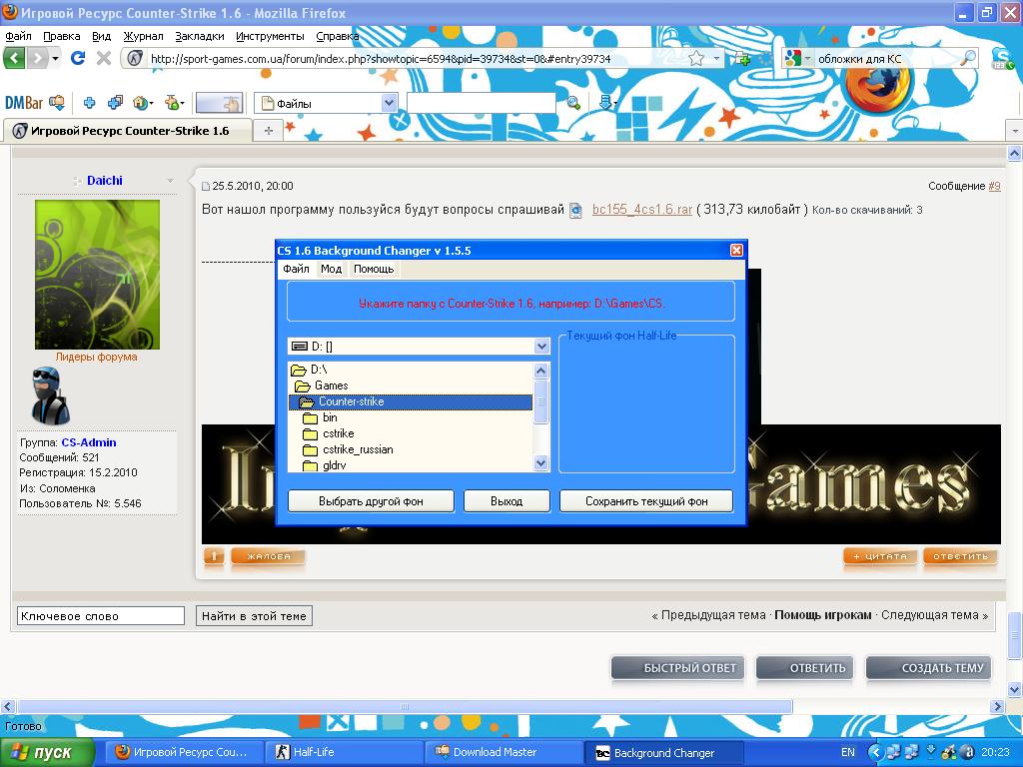Click Daichi's green avatar image
1023x767 pixels.
click(x=97, y=275)
